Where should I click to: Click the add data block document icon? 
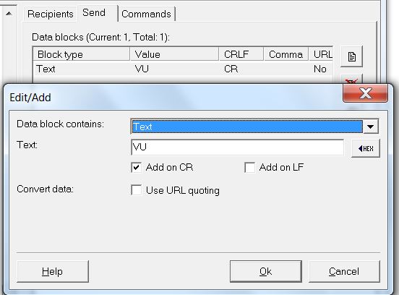tap(351, 56)
